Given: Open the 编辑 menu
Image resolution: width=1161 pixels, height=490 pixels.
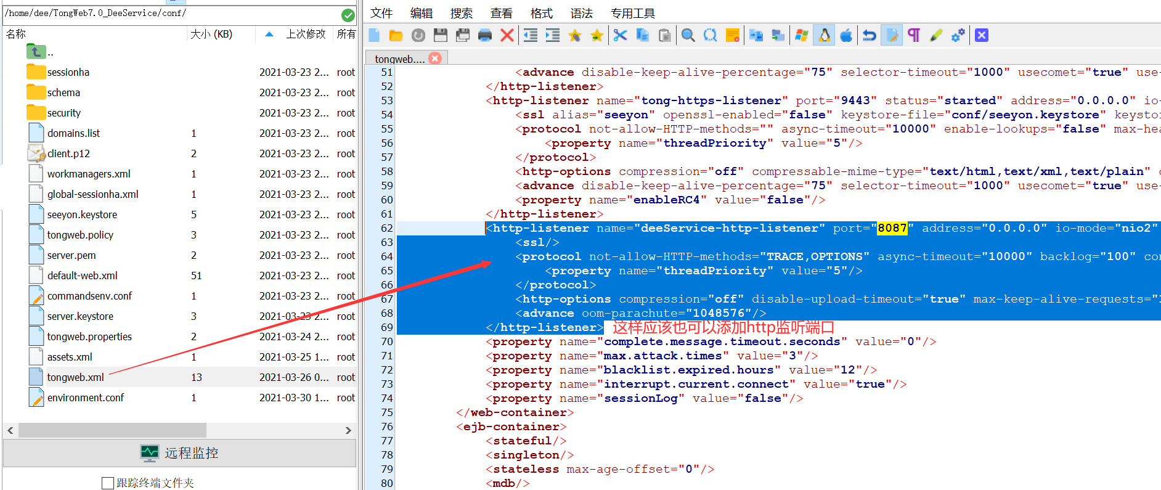Looking at the screenshot, I should pyautogui.click(x=422, y=14).
